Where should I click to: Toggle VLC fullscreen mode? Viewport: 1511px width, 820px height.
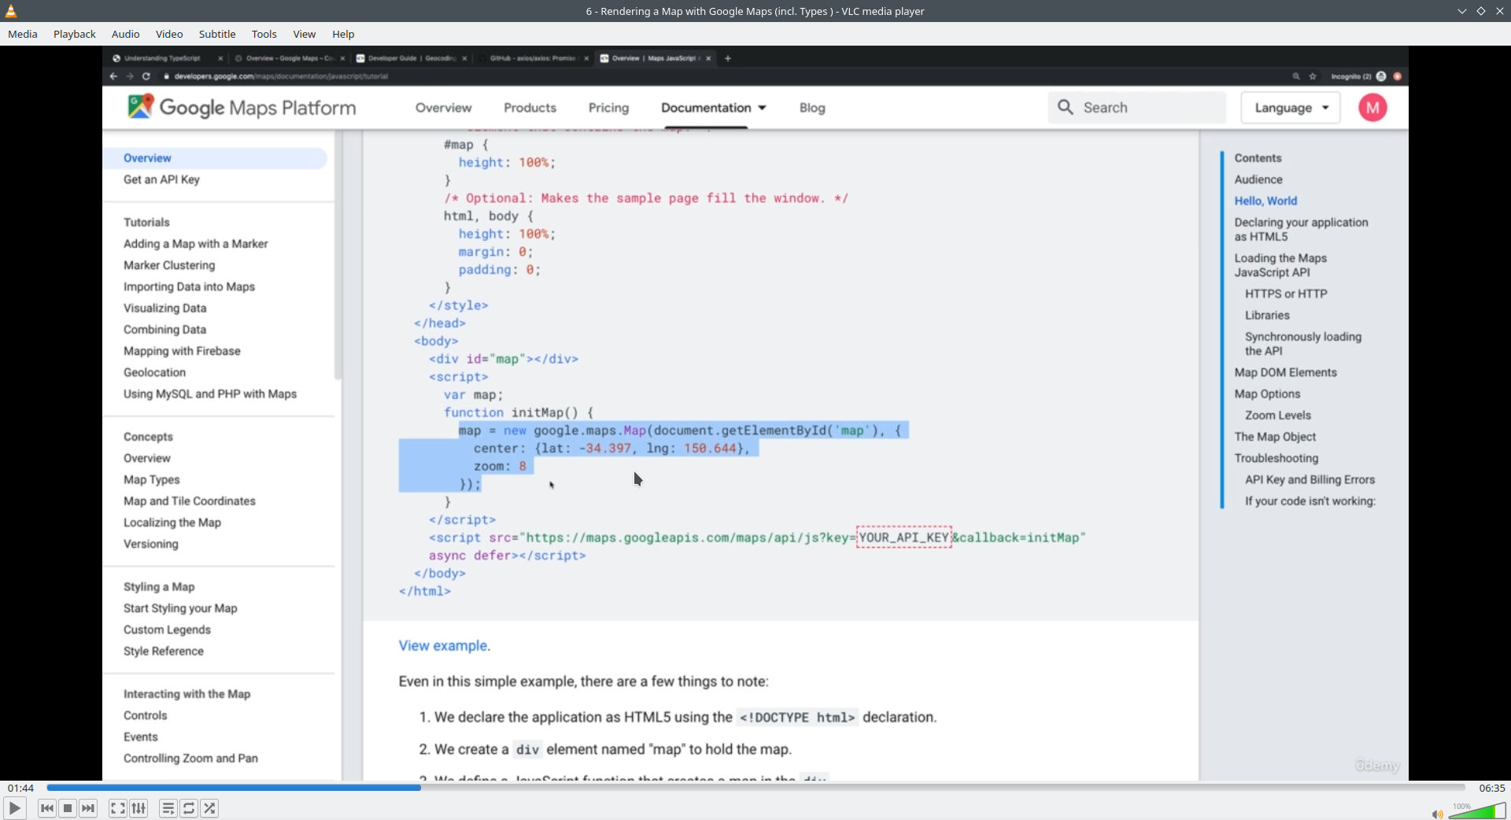point(117,808)
